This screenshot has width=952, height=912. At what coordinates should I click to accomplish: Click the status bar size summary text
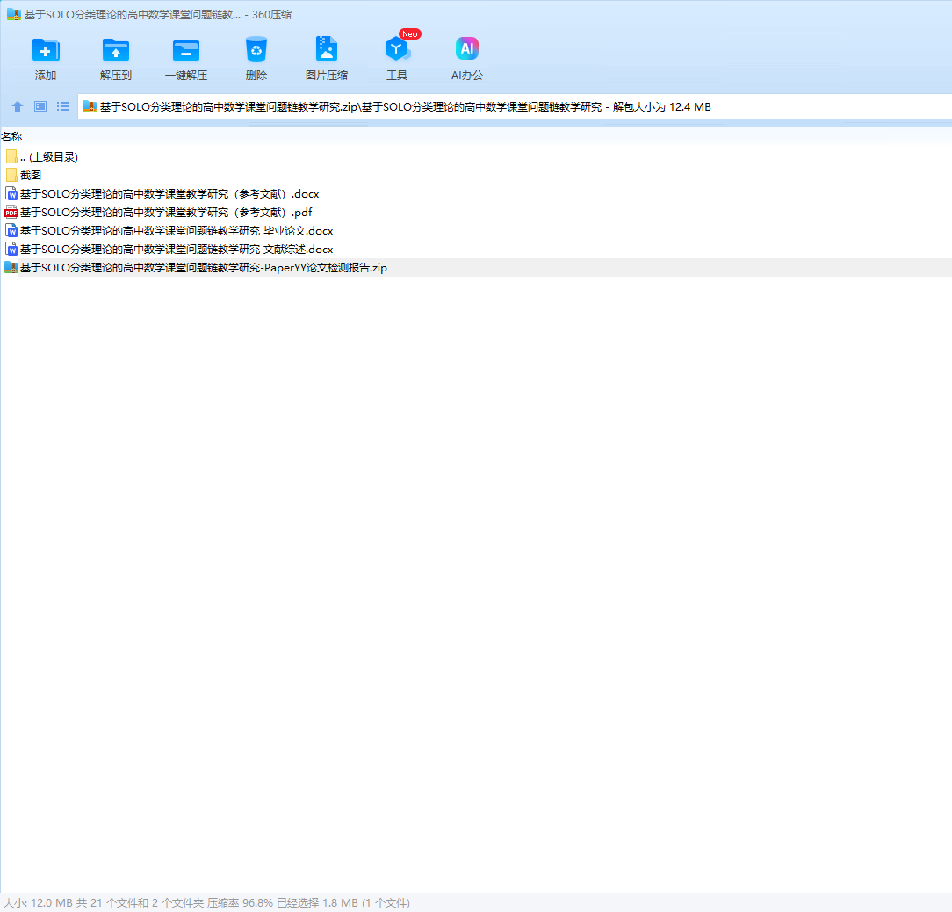tap(206, 903)
